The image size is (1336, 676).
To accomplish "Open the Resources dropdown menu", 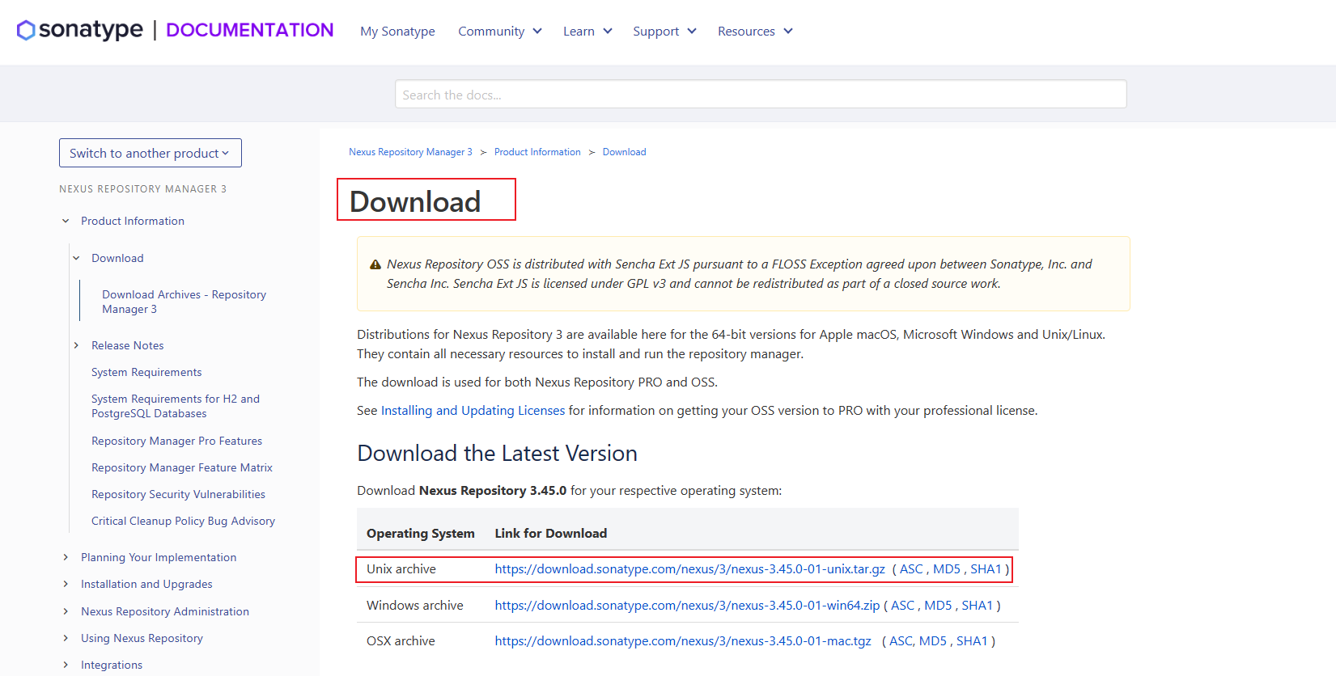I will point(755,32).
